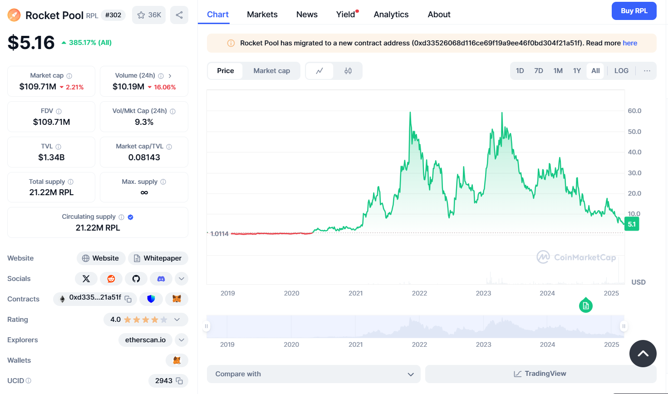Image resolution: width=668 pixels, height=394 pixels.
Task: Open the Discord social link
Action: [x=161, y=279]
